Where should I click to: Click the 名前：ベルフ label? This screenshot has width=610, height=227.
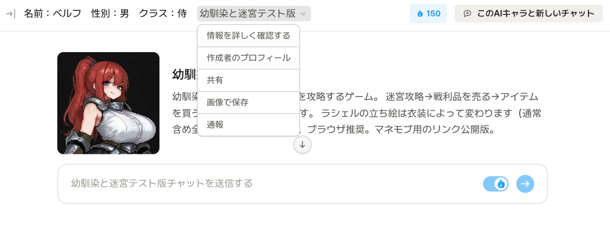coord(52,13)
